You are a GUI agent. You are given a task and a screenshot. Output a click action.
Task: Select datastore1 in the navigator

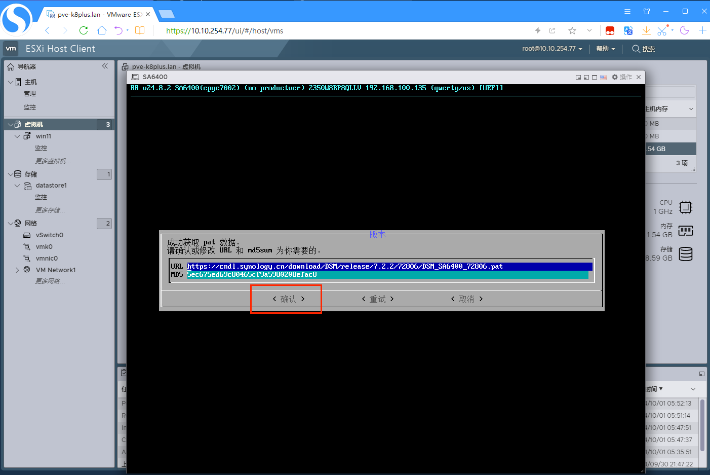pyautogui.click(x=51, y=186)
